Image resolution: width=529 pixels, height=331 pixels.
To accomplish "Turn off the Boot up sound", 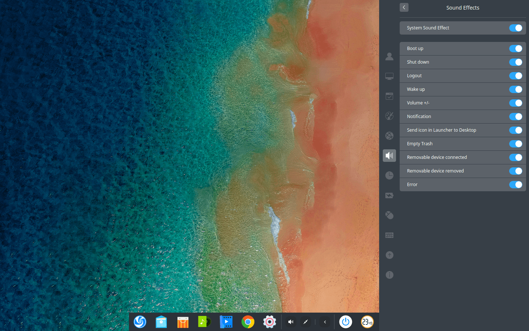I will tap(516, 49).
